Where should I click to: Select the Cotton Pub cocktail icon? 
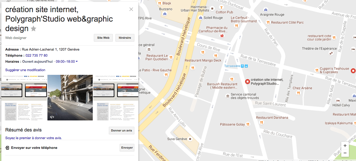pyautogui.click(x=222, y=7)
